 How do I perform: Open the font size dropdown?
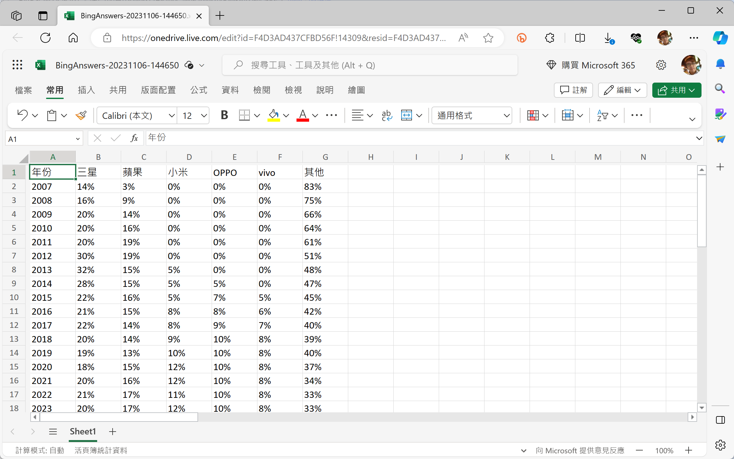[204, 116]
